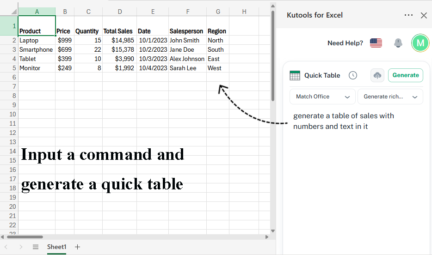
Task: Select the quantity 22 cell
Action: [x=88, y=49]
